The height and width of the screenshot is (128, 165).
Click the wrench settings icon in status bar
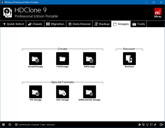click(156, 125)
